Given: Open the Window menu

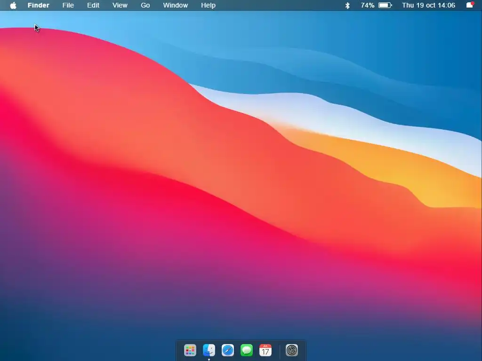Looking at the screenshot, I should (175, 5).
